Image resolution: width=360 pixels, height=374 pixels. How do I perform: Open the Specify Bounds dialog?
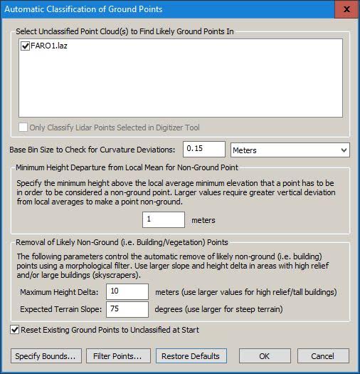[x=46, y=356]
